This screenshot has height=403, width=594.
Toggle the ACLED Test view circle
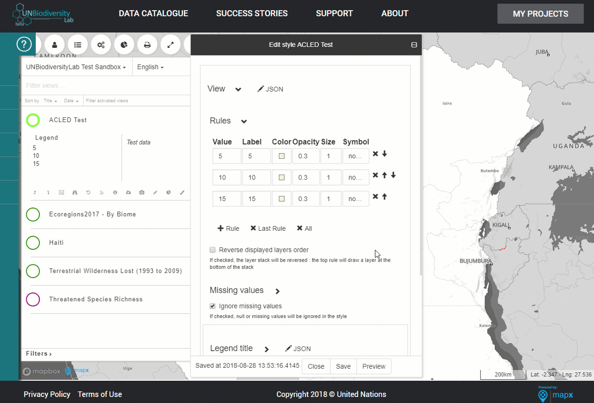tap(33, 120)
